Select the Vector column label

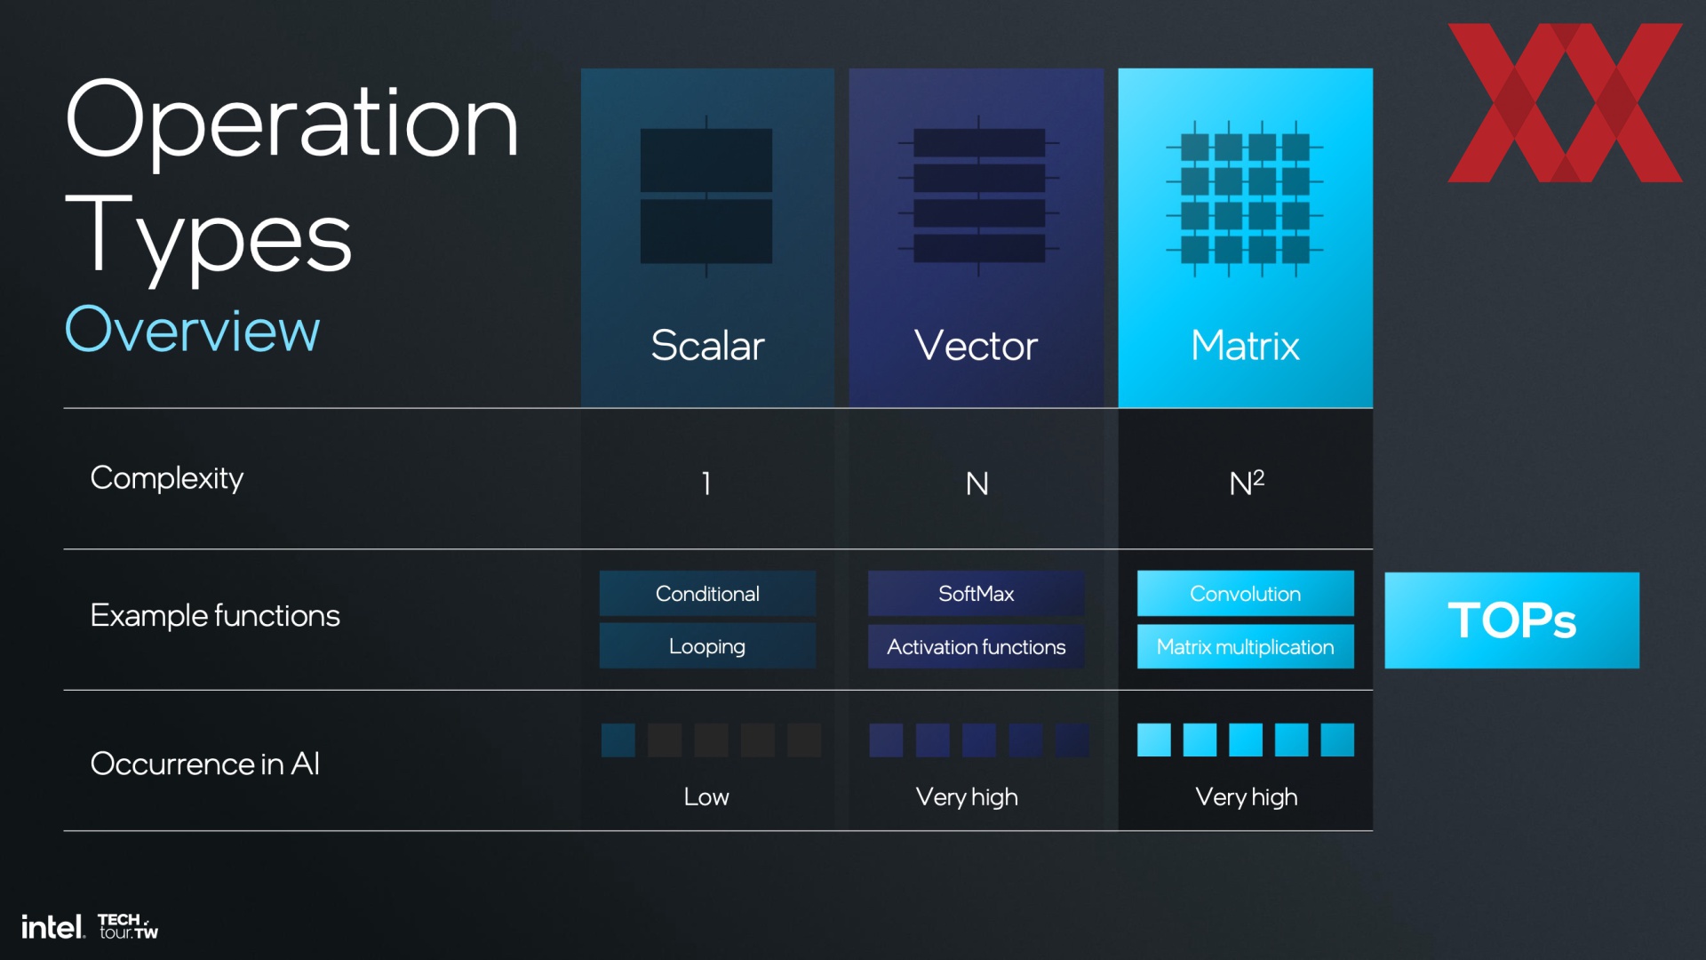coord(976,345)
